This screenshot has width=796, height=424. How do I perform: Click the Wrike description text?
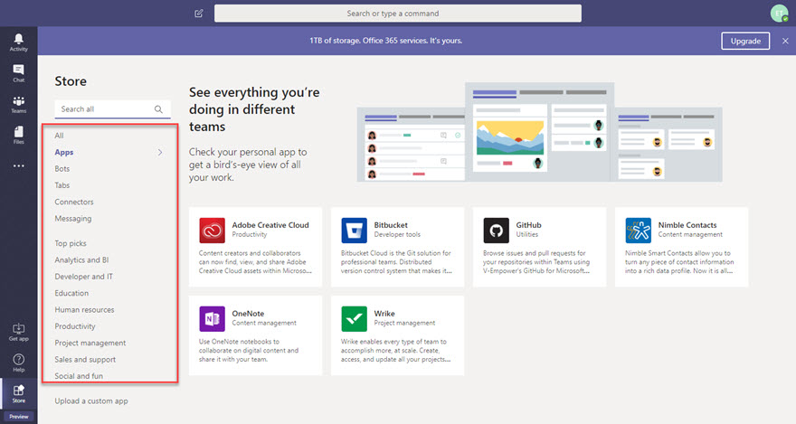pyautogui.click(x=396, y=351)
